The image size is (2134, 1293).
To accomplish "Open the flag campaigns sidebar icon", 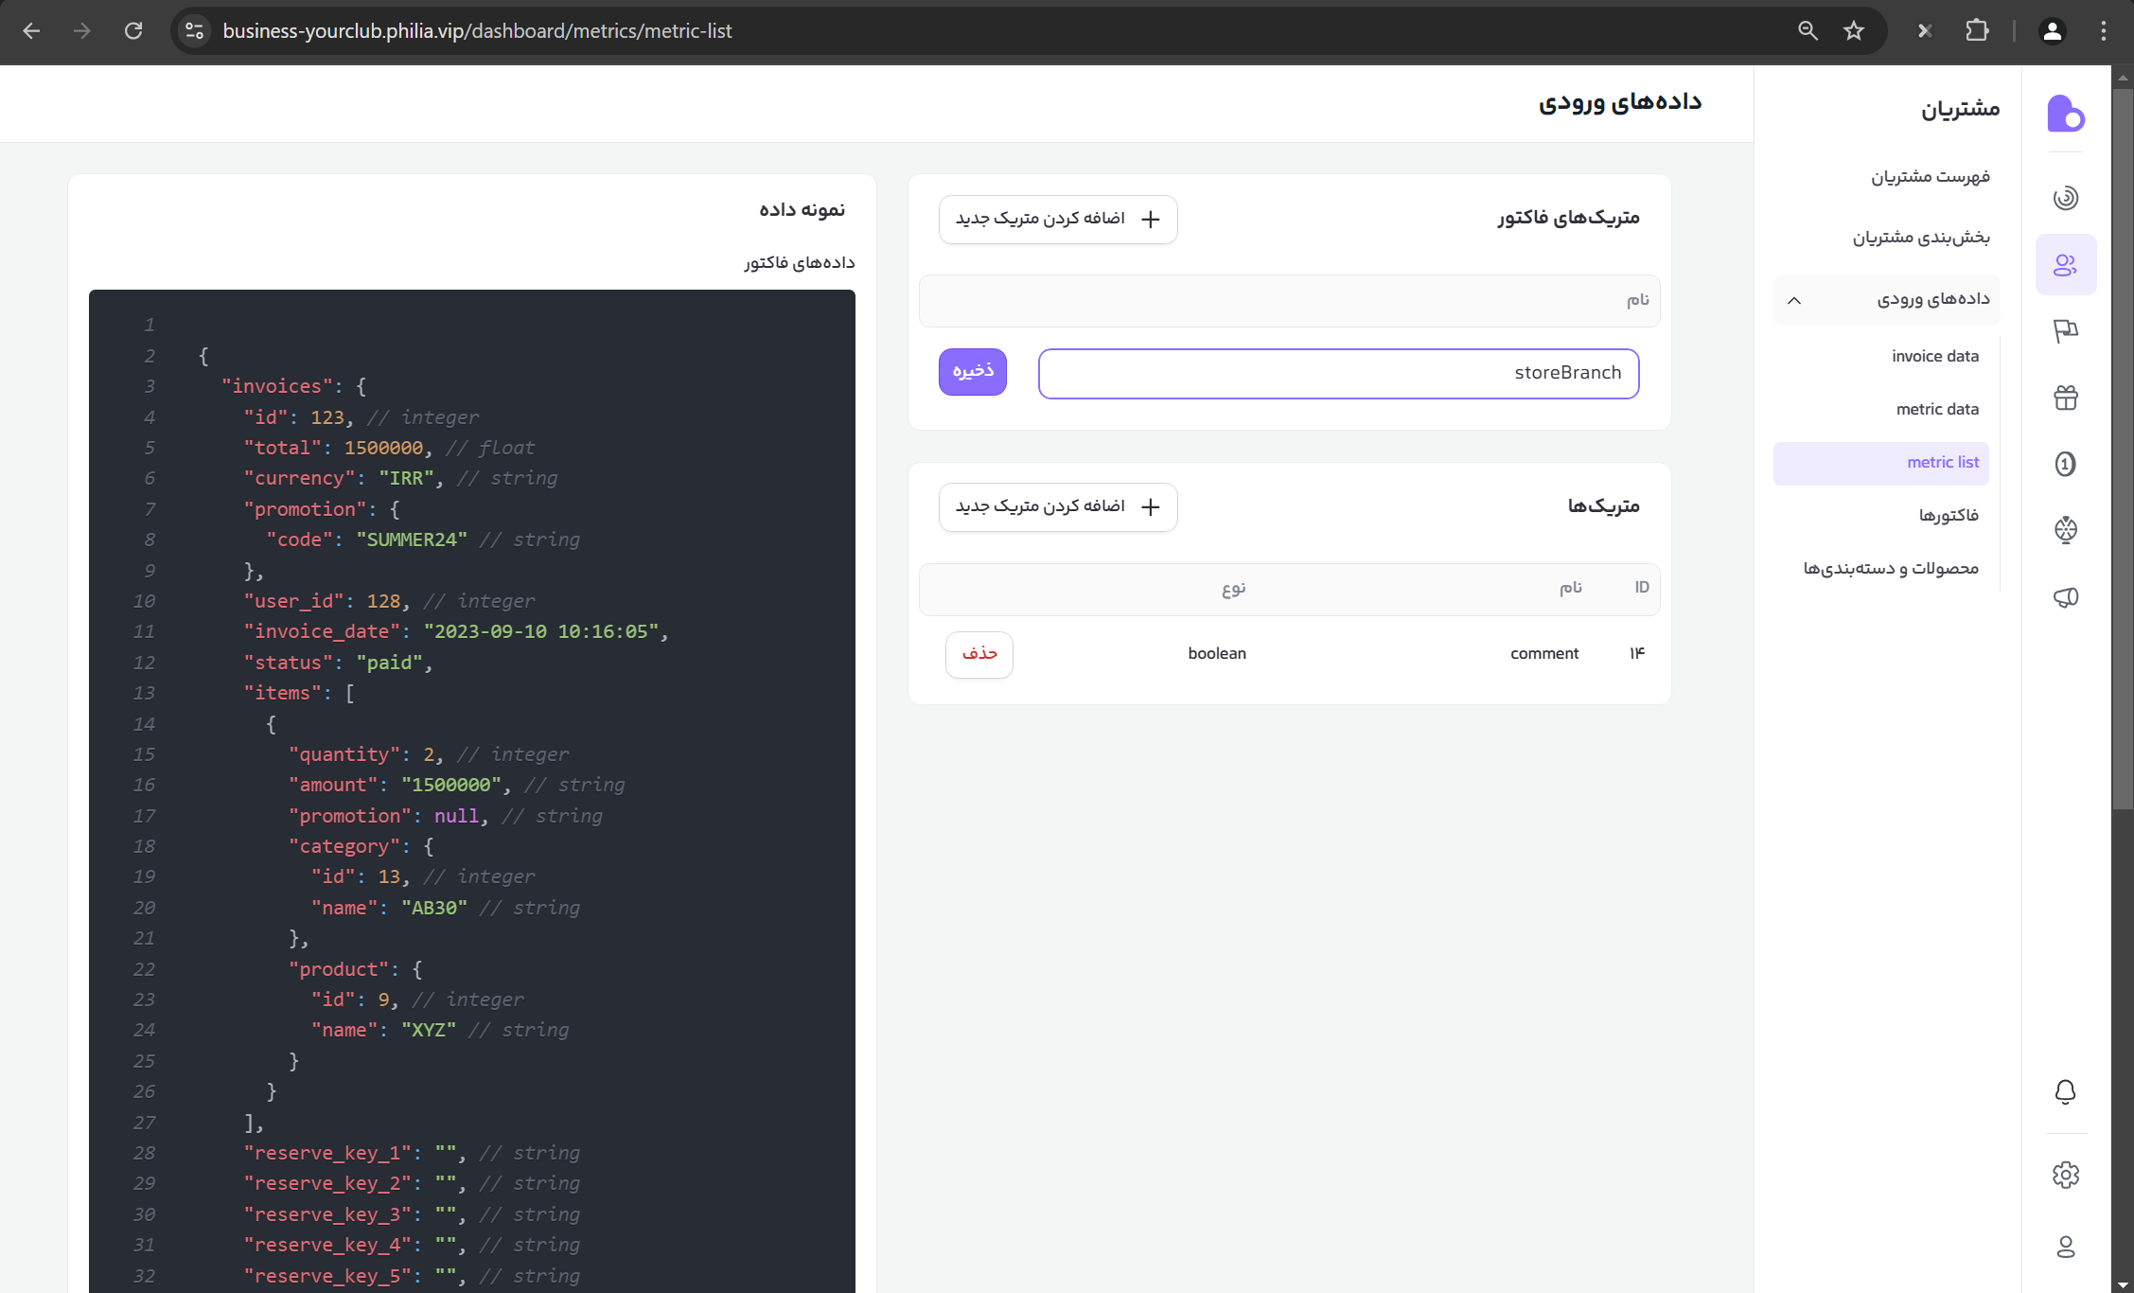I will pos(2065,331).
